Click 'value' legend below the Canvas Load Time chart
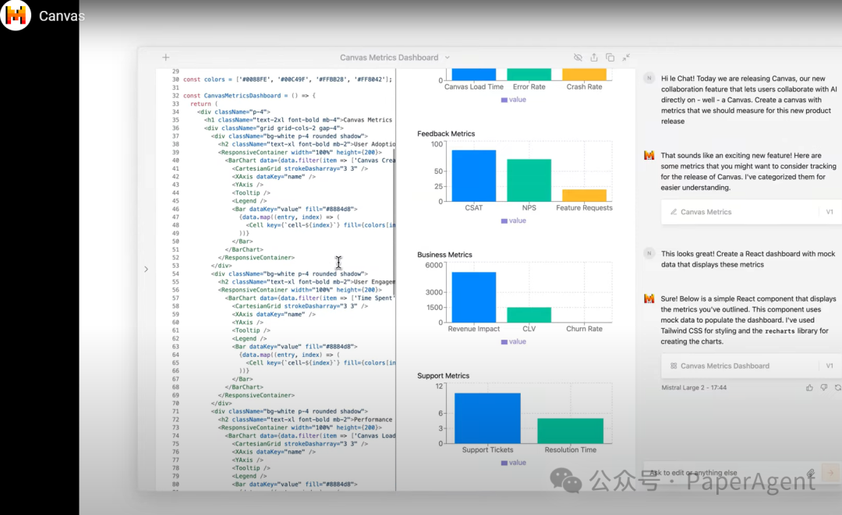 click(x=514, y=100)
